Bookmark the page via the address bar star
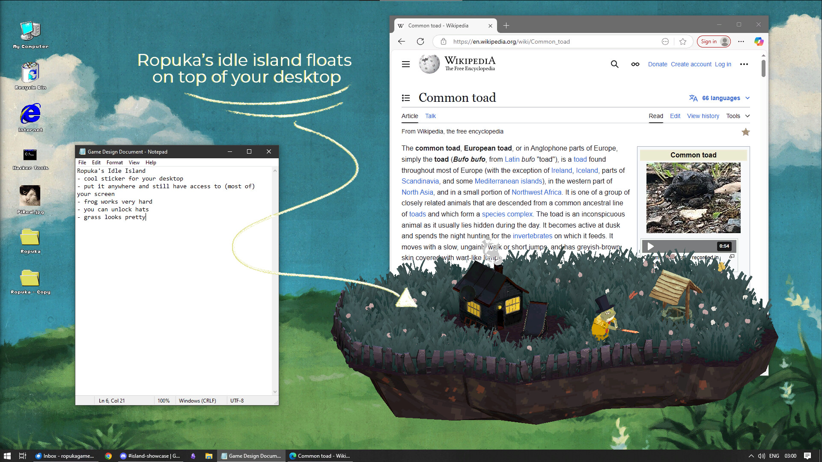This screenshot has width=822, height=462. [683, 41]
